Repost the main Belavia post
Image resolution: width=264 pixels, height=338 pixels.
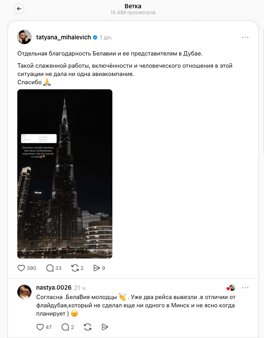[x=75, y=268]
